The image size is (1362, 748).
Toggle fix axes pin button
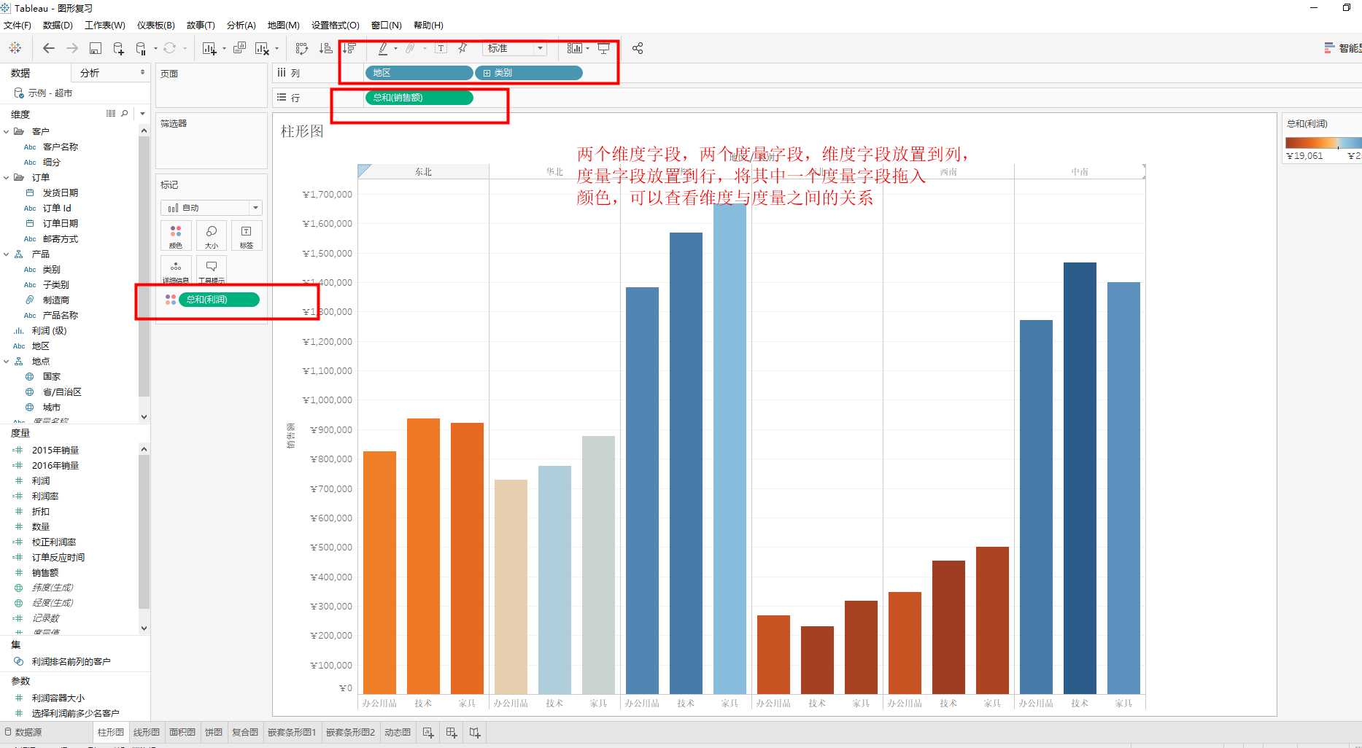pyautogui.click(x=463, y=48)
